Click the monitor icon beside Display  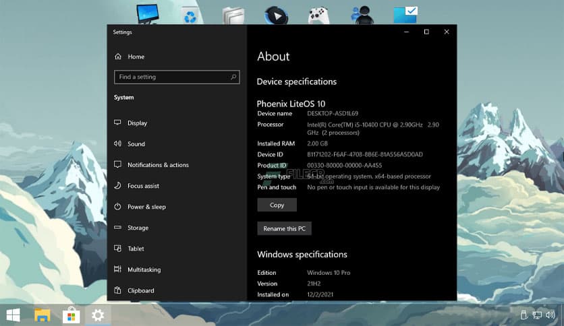(117, 123)
